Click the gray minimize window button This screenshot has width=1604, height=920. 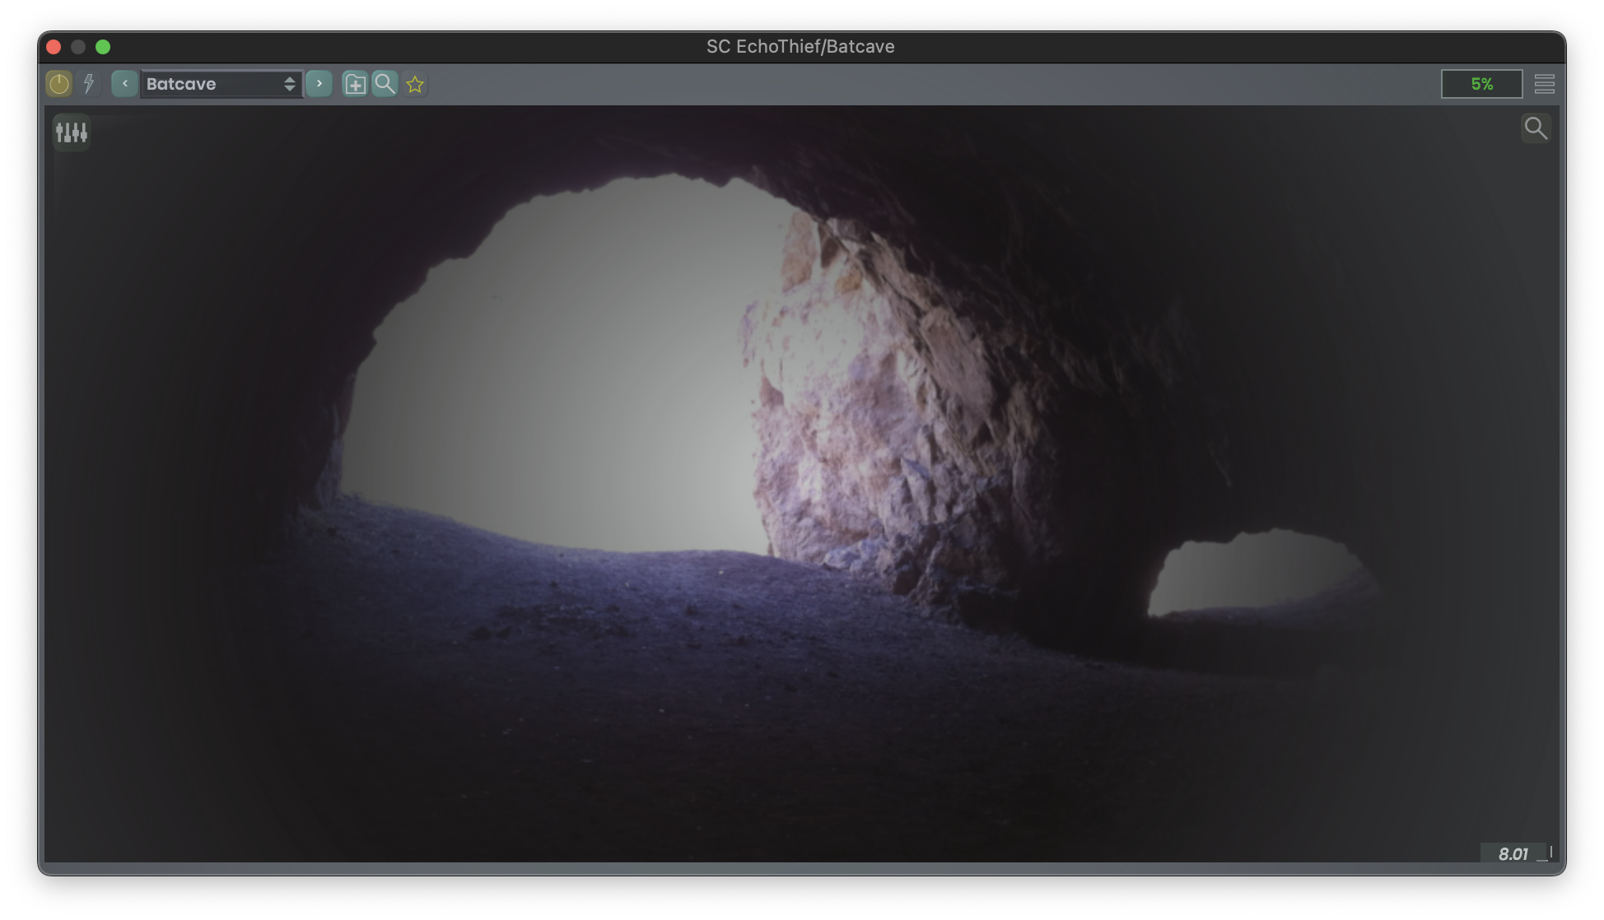pos(78,47)
